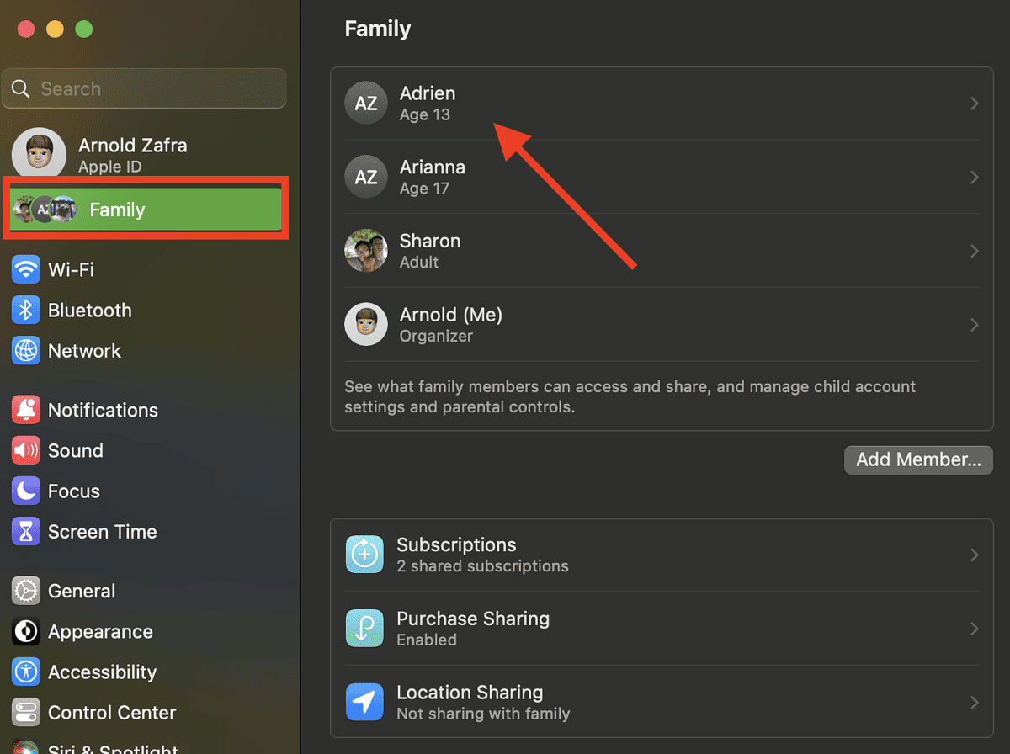Select the Focus moon icon
The image size is (1010, 754).
pos(26,491)
